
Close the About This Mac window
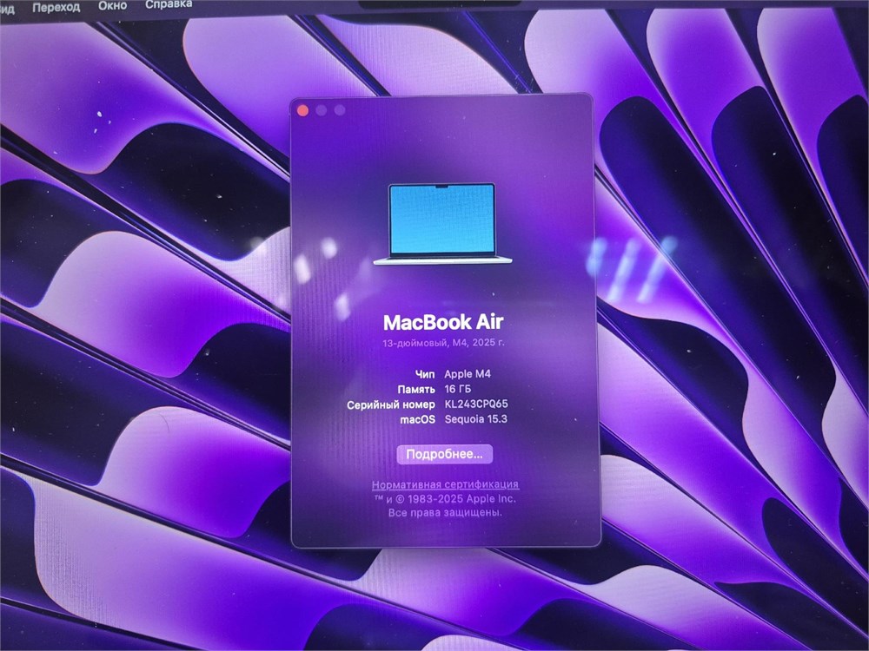pos(302,110)
